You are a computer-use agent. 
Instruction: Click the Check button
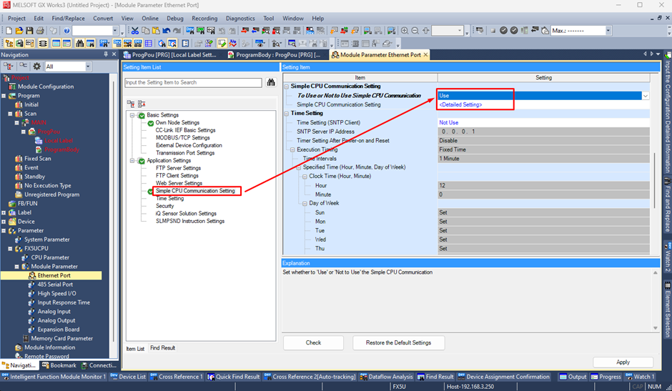[x=313, y=342]
